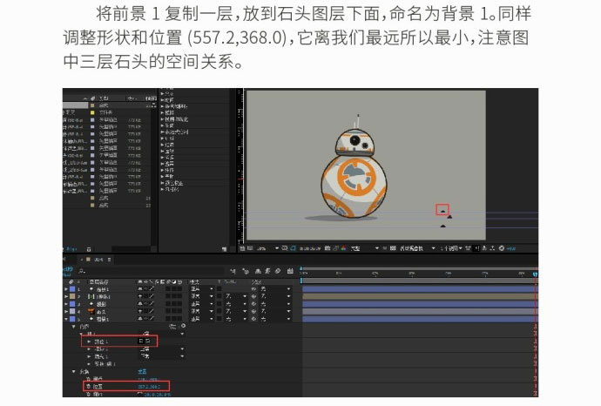Toggle hide shy layers icon in timeline
This screenshot has width=601, height=406.
pos(258,272)
